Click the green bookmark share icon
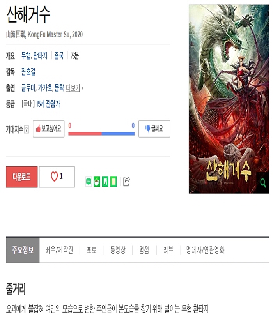This screenshot has width=273, height=332. pos(105,182)
